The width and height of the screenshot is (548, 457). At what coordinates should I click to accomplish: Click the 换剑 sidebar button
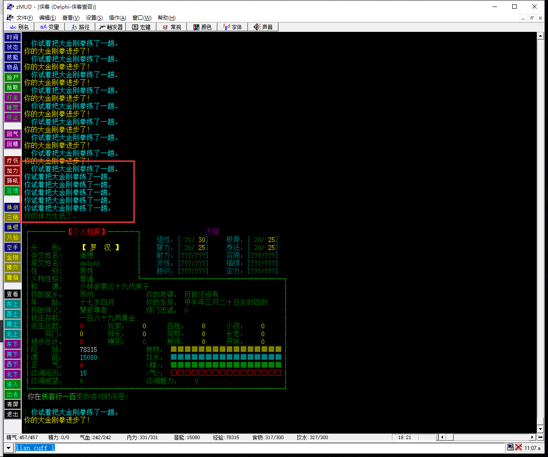click(x=13, y=207)
